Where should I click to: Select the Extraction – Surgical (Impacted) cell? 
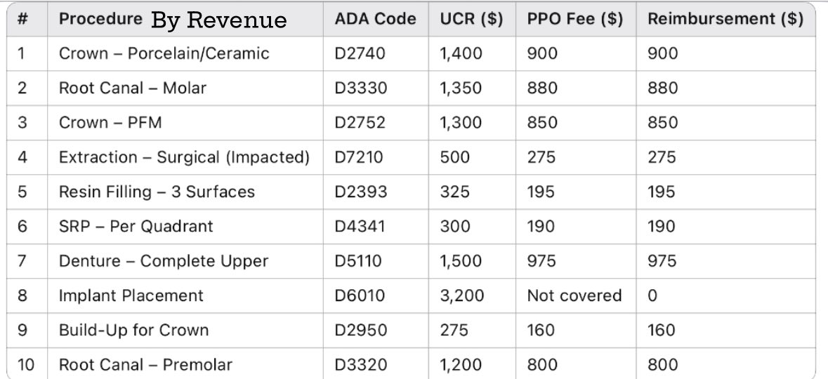pos(184,157)
